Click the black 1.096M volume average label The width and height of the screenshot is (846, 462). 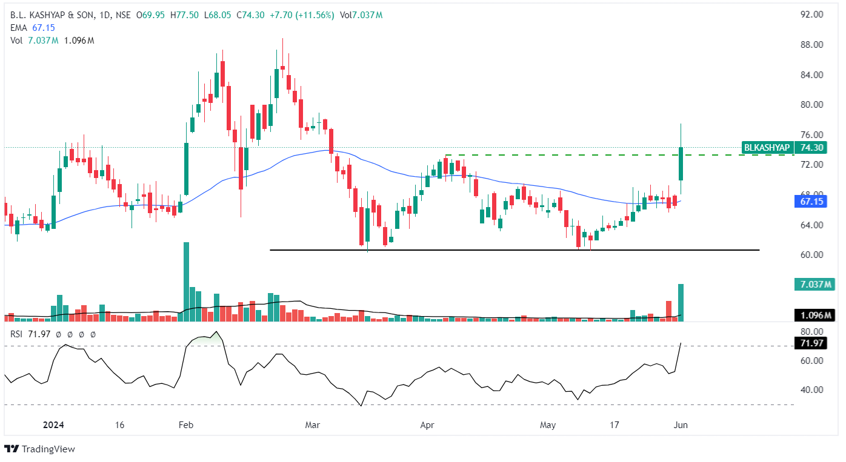[810, 315]
